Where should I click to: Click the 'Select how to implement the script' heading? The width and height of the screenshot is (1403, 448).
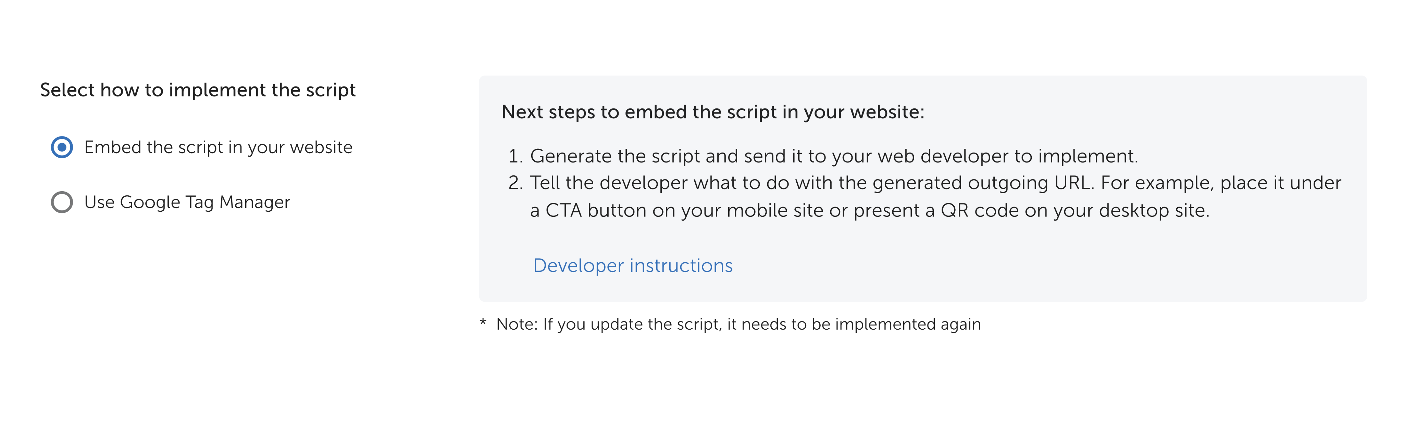point(198,90)
